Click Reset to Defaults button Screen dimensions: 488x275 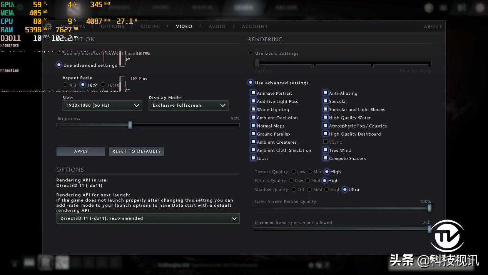136,151
